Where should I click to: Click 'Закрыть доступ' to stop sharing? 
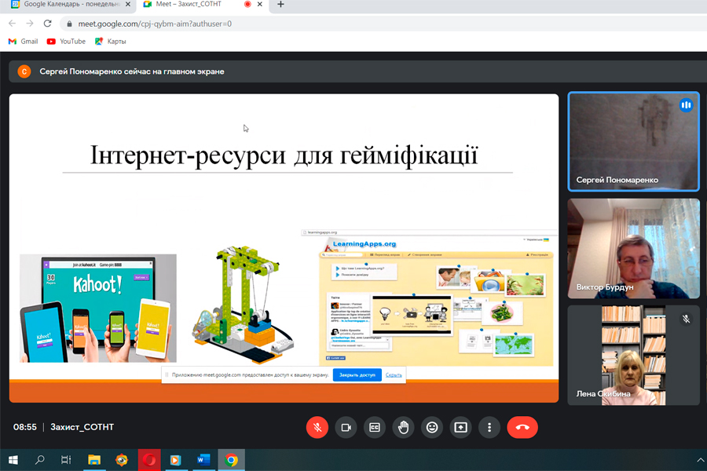[x=357, y=375]
